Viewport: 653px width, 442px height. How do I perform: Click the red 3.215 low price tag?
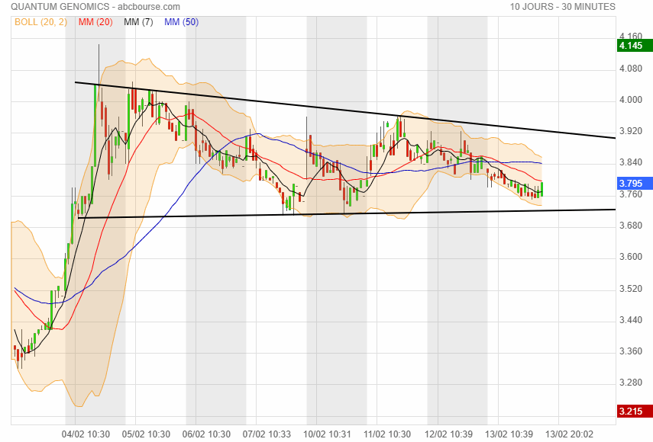click(x=635, y=412)
